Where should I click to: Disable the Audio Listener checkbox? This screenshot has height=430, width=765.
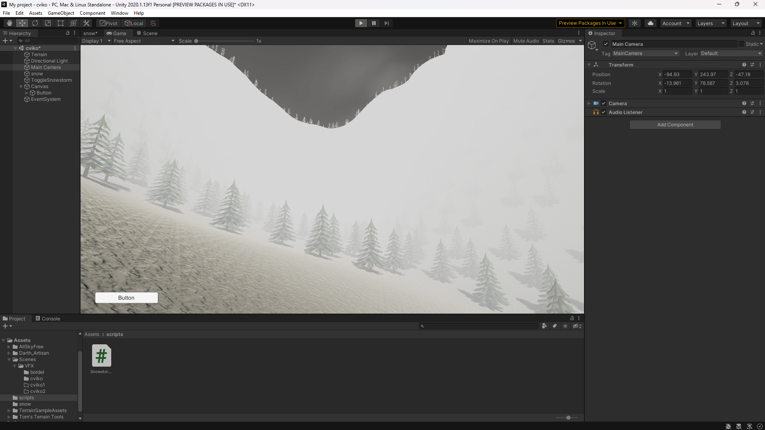click(x=604, y=112)
